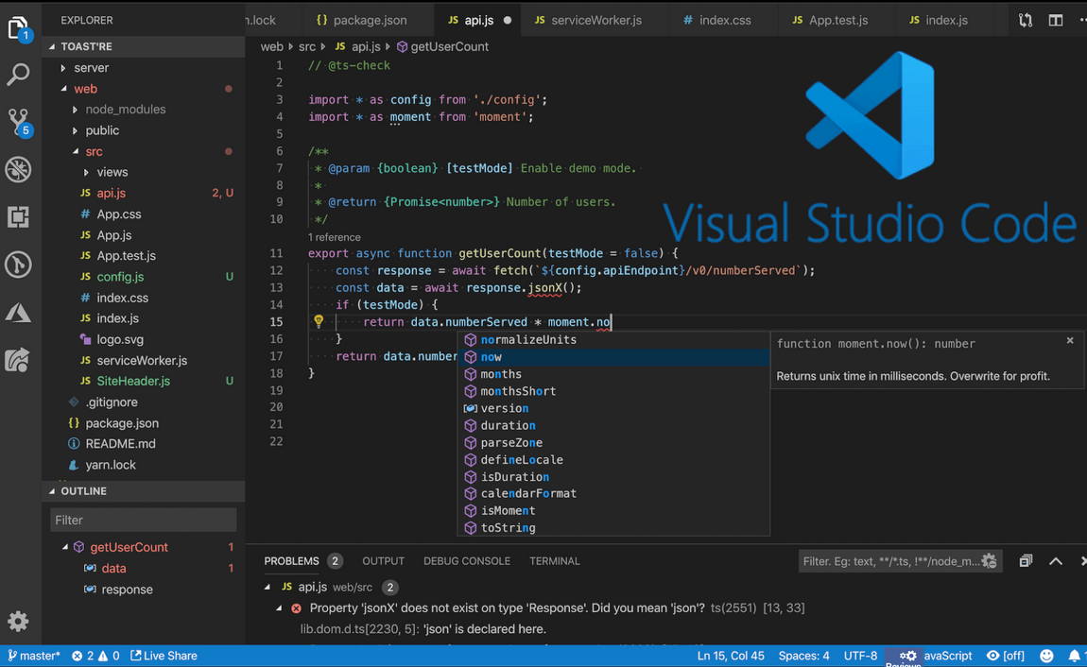Open the Explorer view icon
1087x667 pixels.
tap(20, 26)
